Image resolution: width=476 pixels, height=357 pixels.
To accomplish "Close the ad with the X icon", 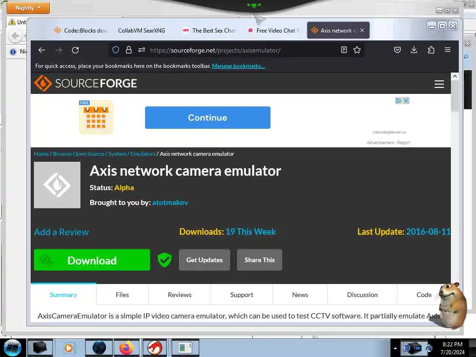I will pos(406,100).
